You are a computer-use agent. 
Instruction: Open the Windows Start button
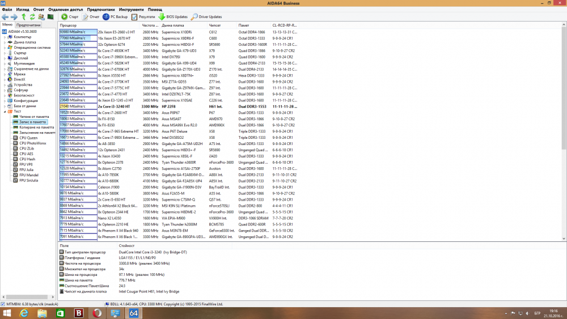(x=6, y=313)
